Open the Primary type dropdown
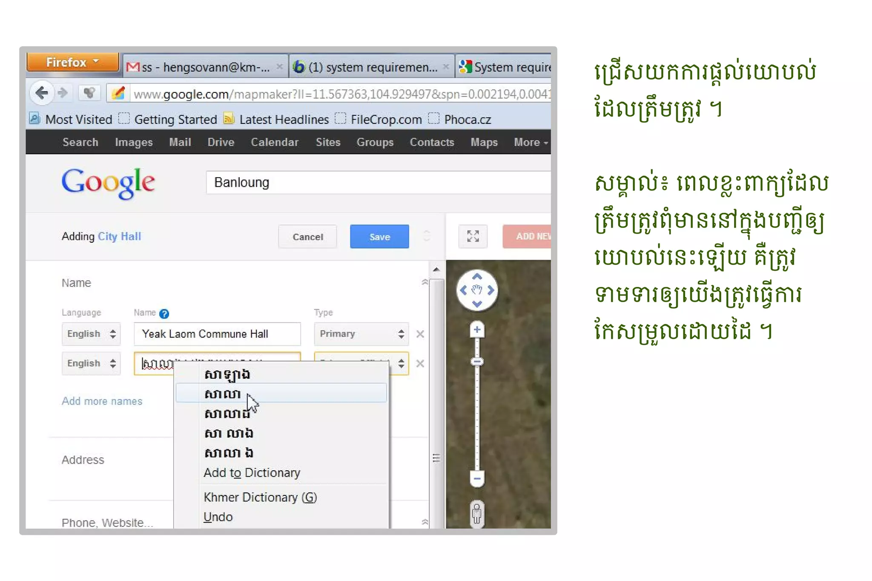This screenshot has height=581, width=872. (x=361, y=334)
